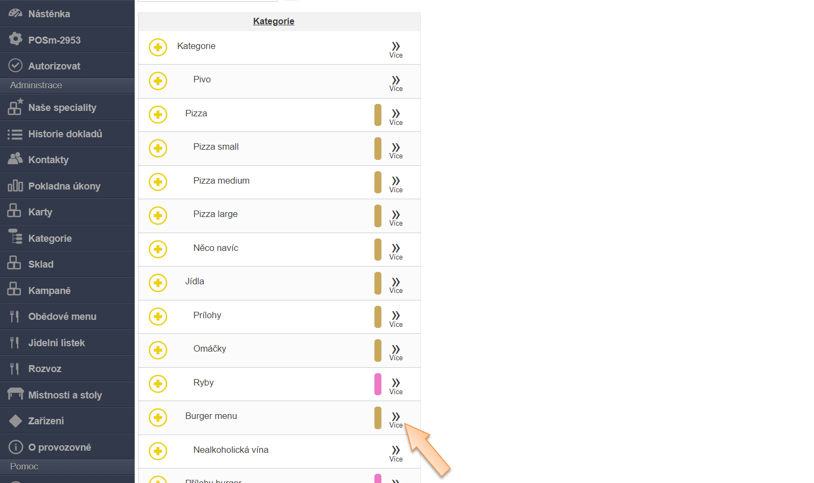
Task: Open Historie dokladů in the sidebar
Action: pyautogui.click(x=65, y=134)
